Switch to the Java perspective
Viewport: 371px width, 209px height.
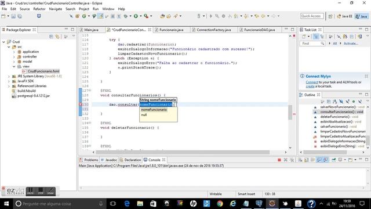(362, 16)
